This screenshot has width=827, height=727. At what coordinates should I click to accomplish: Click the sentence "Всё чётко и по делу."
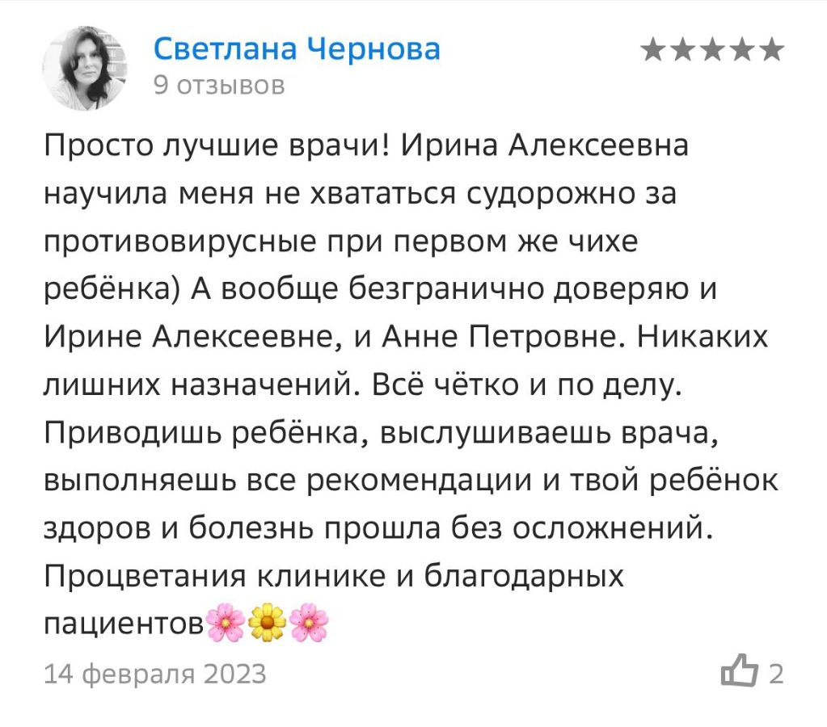pyautogui.click(x=527, y=386)
